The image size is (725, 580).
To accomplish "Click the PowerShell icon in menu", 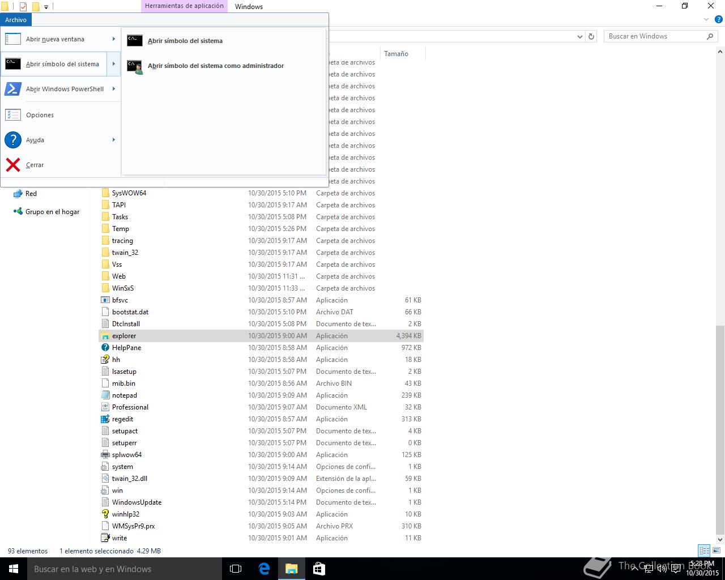I will 13,89.
